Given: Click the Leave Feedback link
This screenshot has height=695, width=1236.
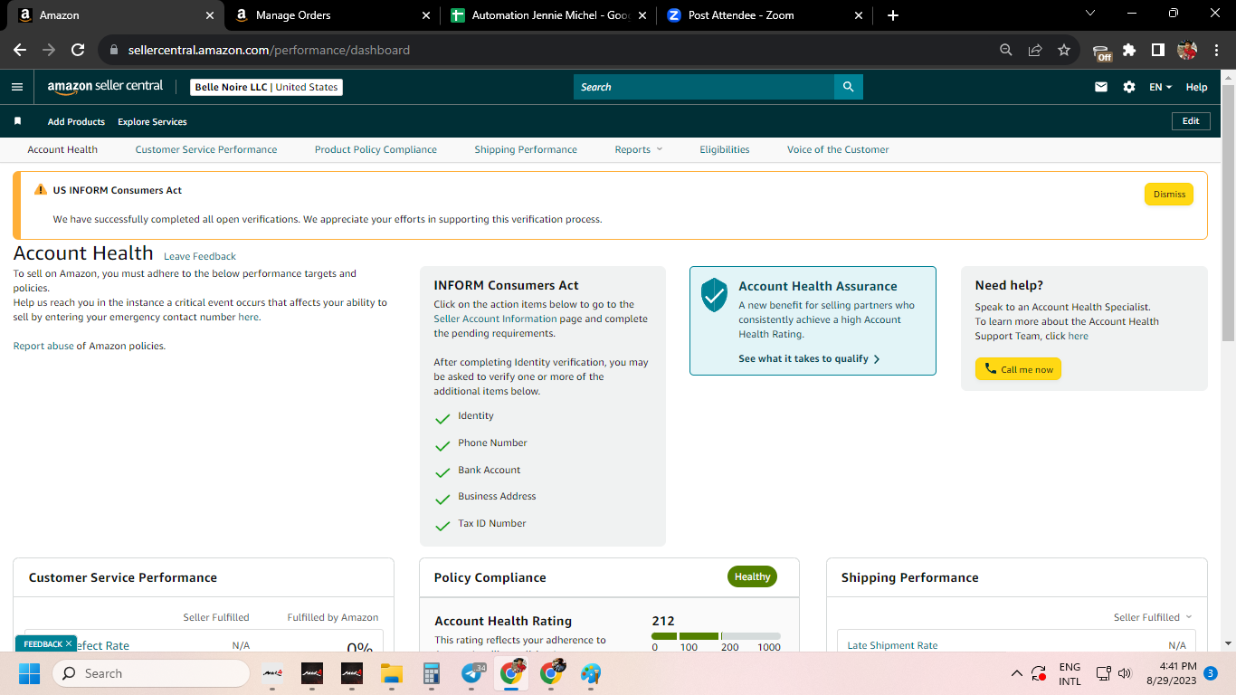Looking at the screenshot, I should [200, 256].
